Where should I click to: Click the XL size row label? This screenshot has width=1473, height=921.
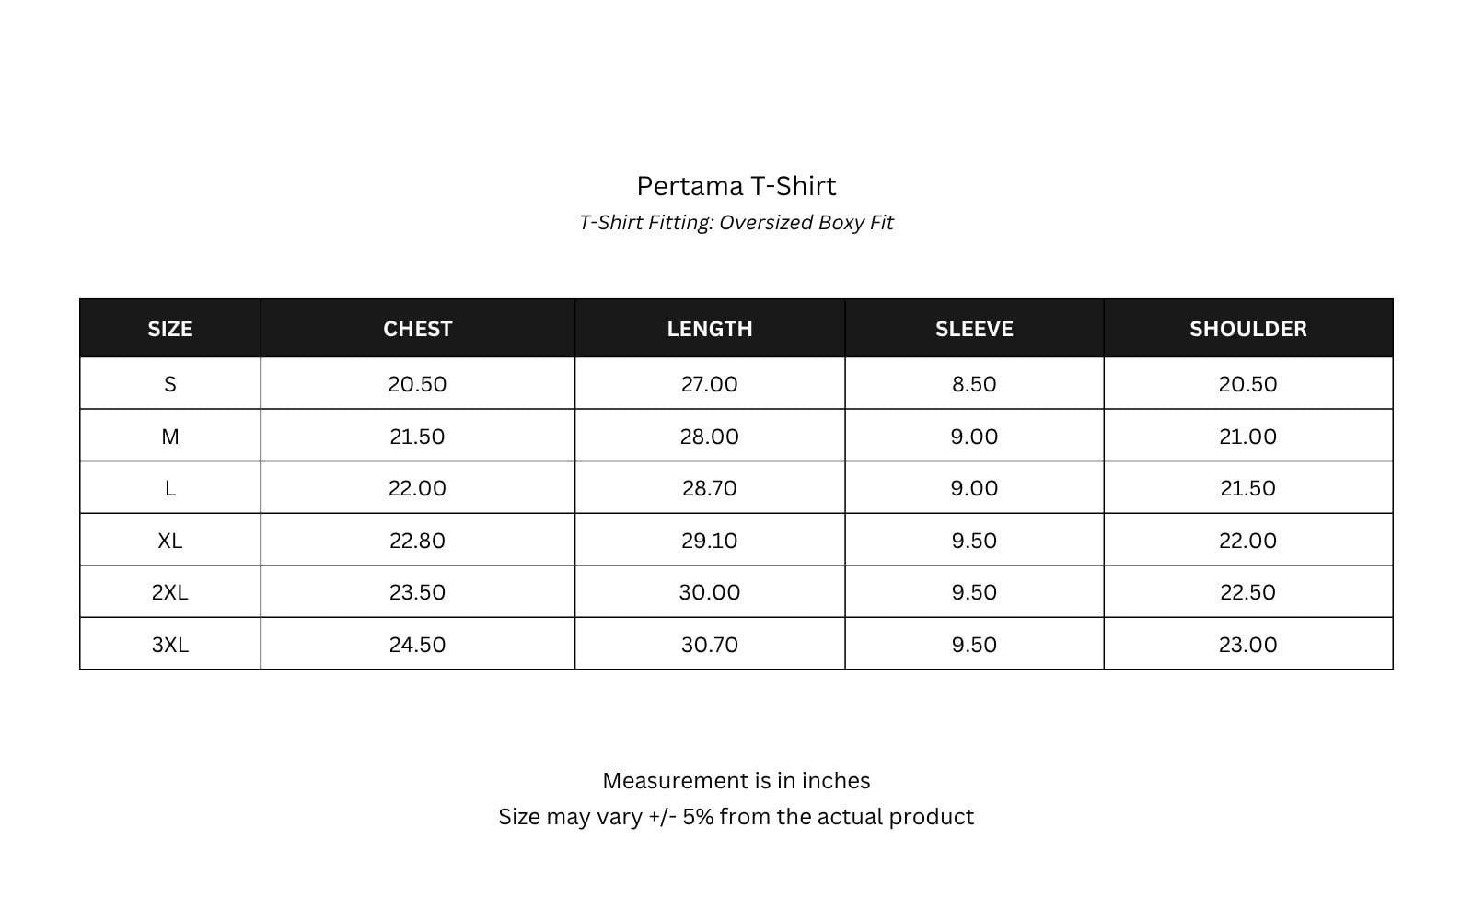tap(170, 541)
